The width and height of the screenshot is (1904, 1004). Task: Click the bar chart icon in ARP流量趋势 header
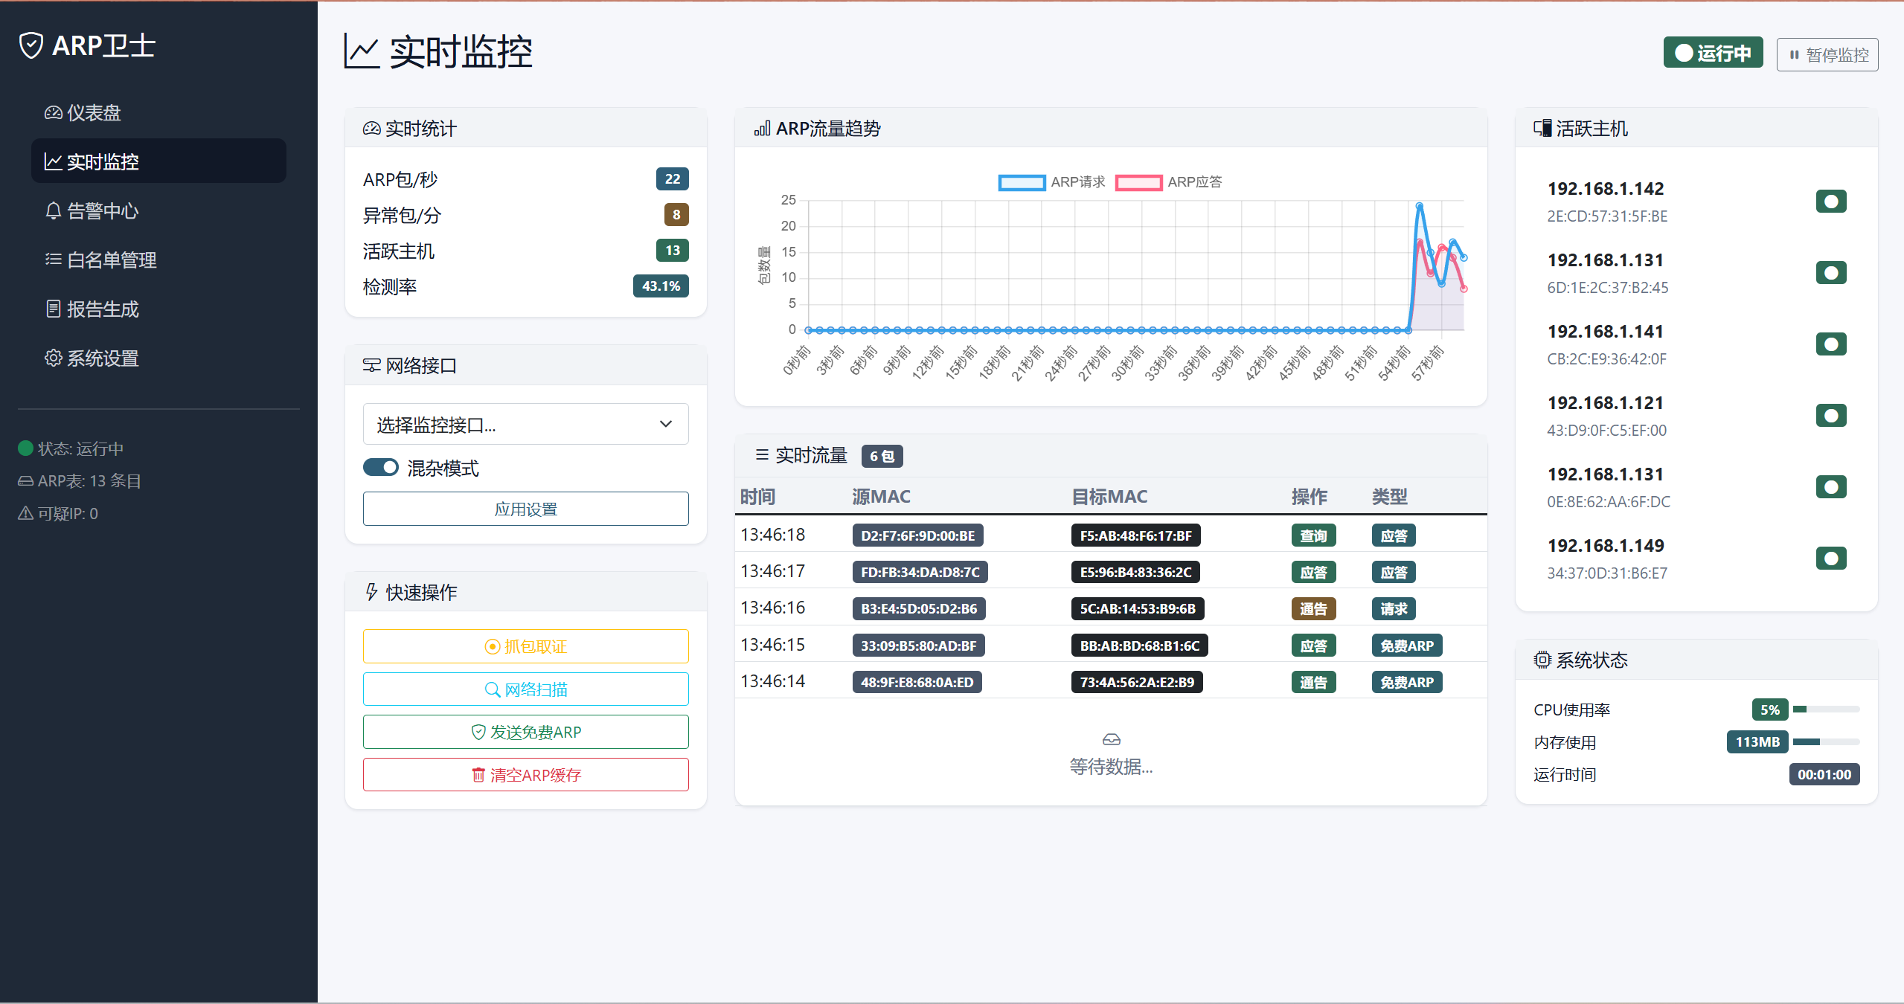762,129
